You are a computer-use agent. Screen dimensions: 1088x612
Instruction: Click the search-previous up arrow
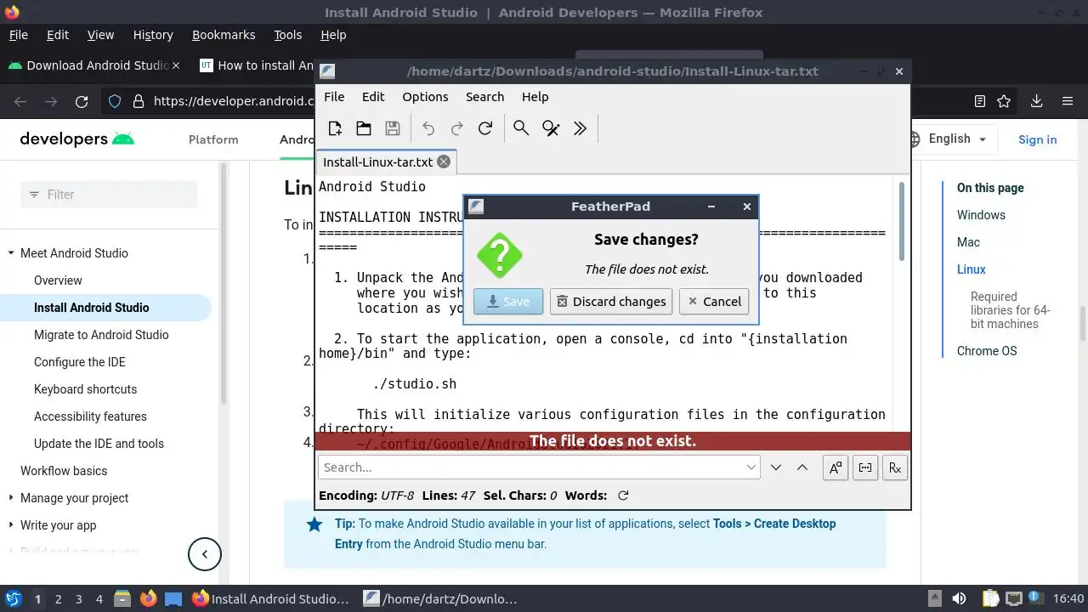(x=802, y=467)
